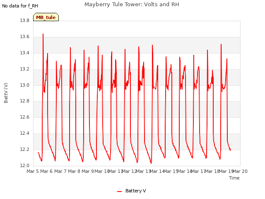This screenshot has height=199, width=265.
Task: Click the 13.0 y-axis tick label
Action: [x=25, y=85]
